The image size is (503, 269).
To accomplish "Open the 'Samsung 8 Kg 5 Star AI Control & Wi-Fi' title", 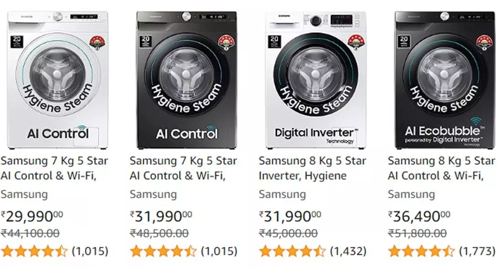I will click(441, 168).
